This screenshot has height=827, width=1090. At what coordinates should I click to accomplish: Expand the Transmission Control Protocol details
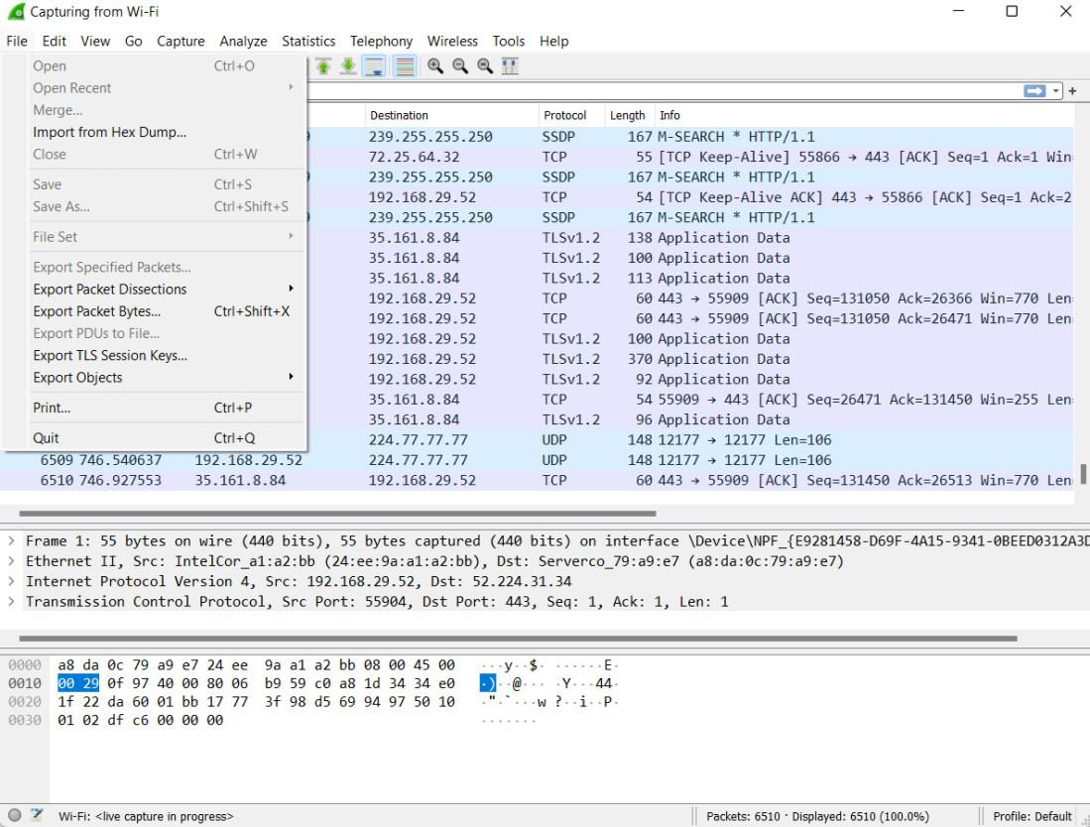pos(11,602)
